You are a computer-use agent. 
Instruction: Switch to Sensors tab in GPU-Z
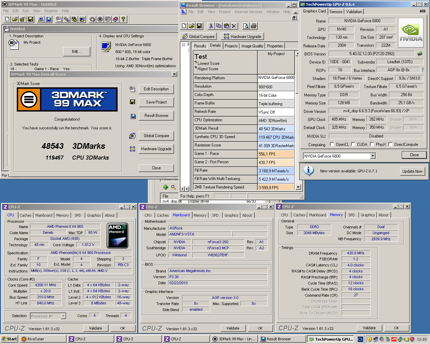pyautogui.click(x=336, y=11)
